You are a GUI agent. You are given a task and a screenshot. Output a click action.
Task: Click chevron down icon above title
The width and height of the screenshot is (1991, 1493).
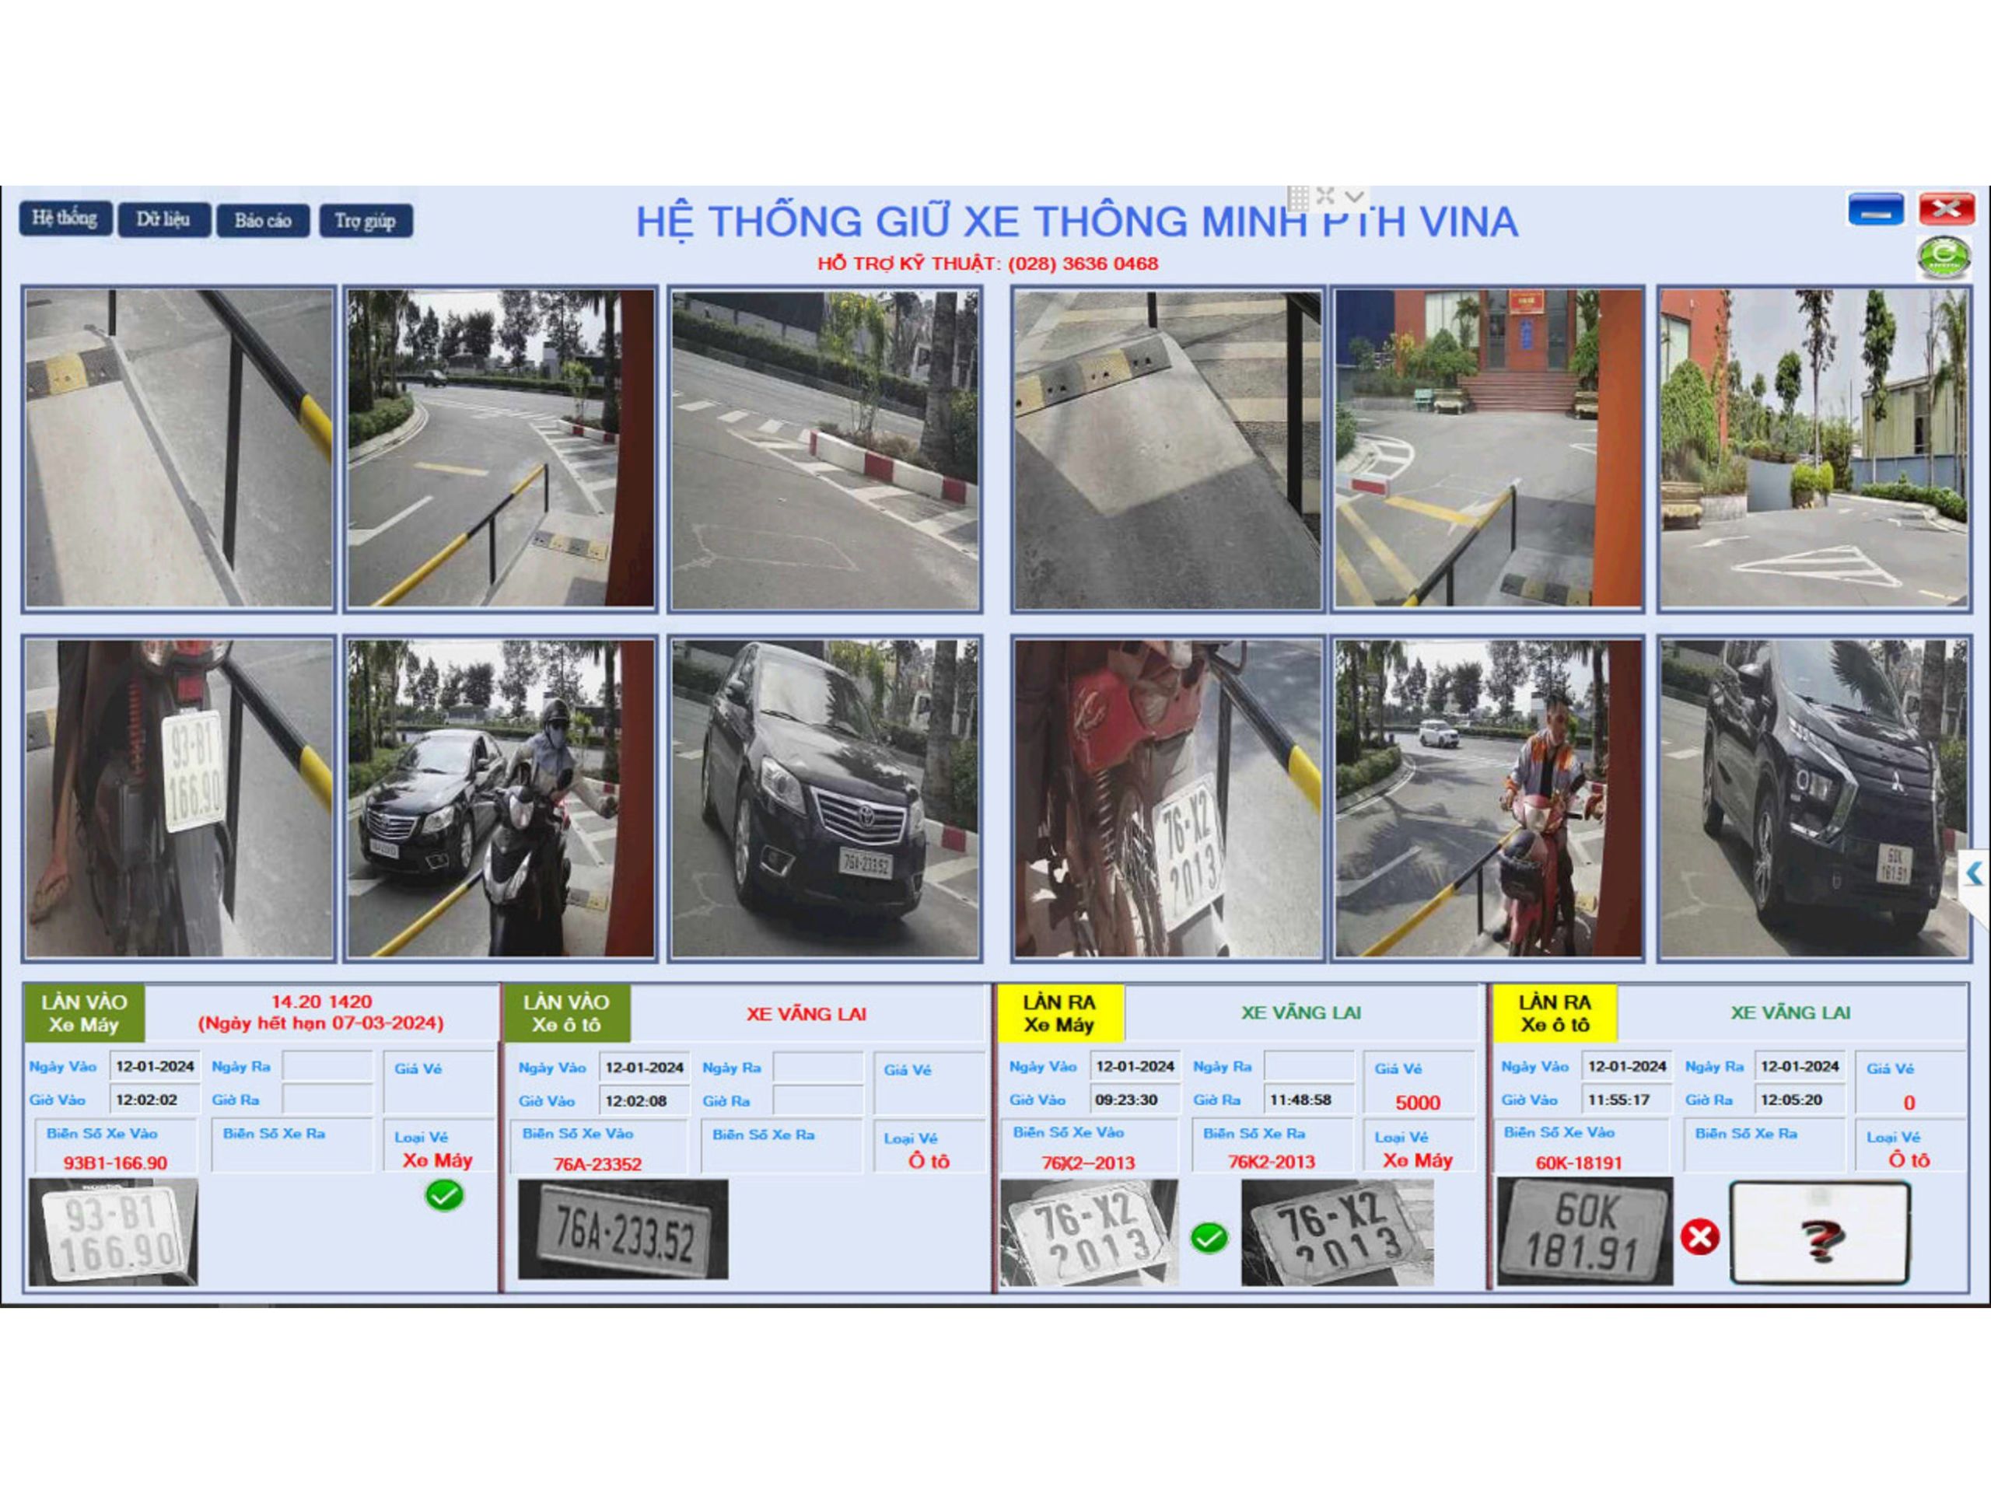click(x=1355, y=196)
